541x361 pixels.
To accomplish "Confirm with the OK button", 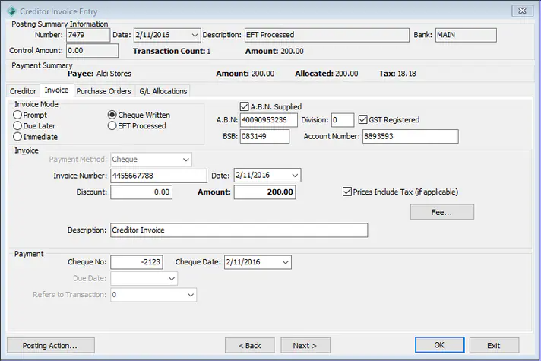I will pos(439,345).
